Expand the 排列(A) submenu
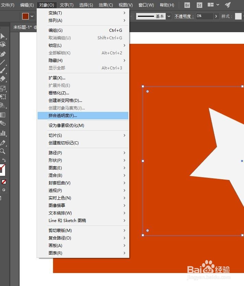 83,21
